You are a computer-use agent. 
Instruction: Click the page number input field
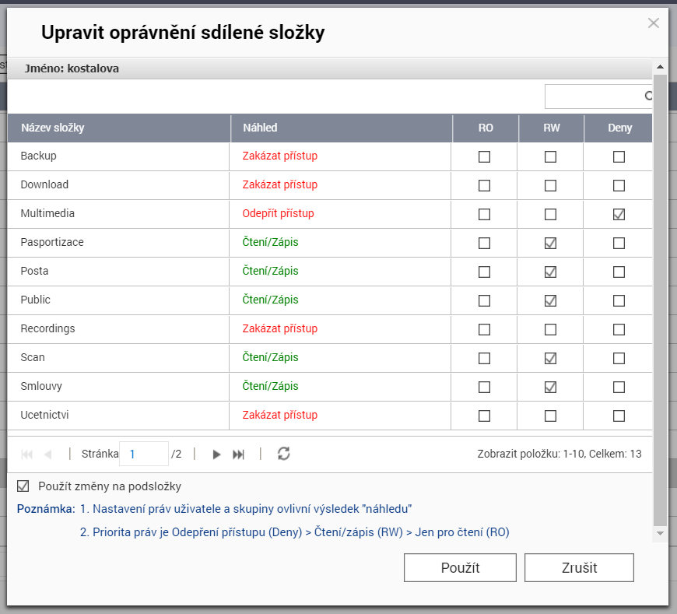coord(143,454)
